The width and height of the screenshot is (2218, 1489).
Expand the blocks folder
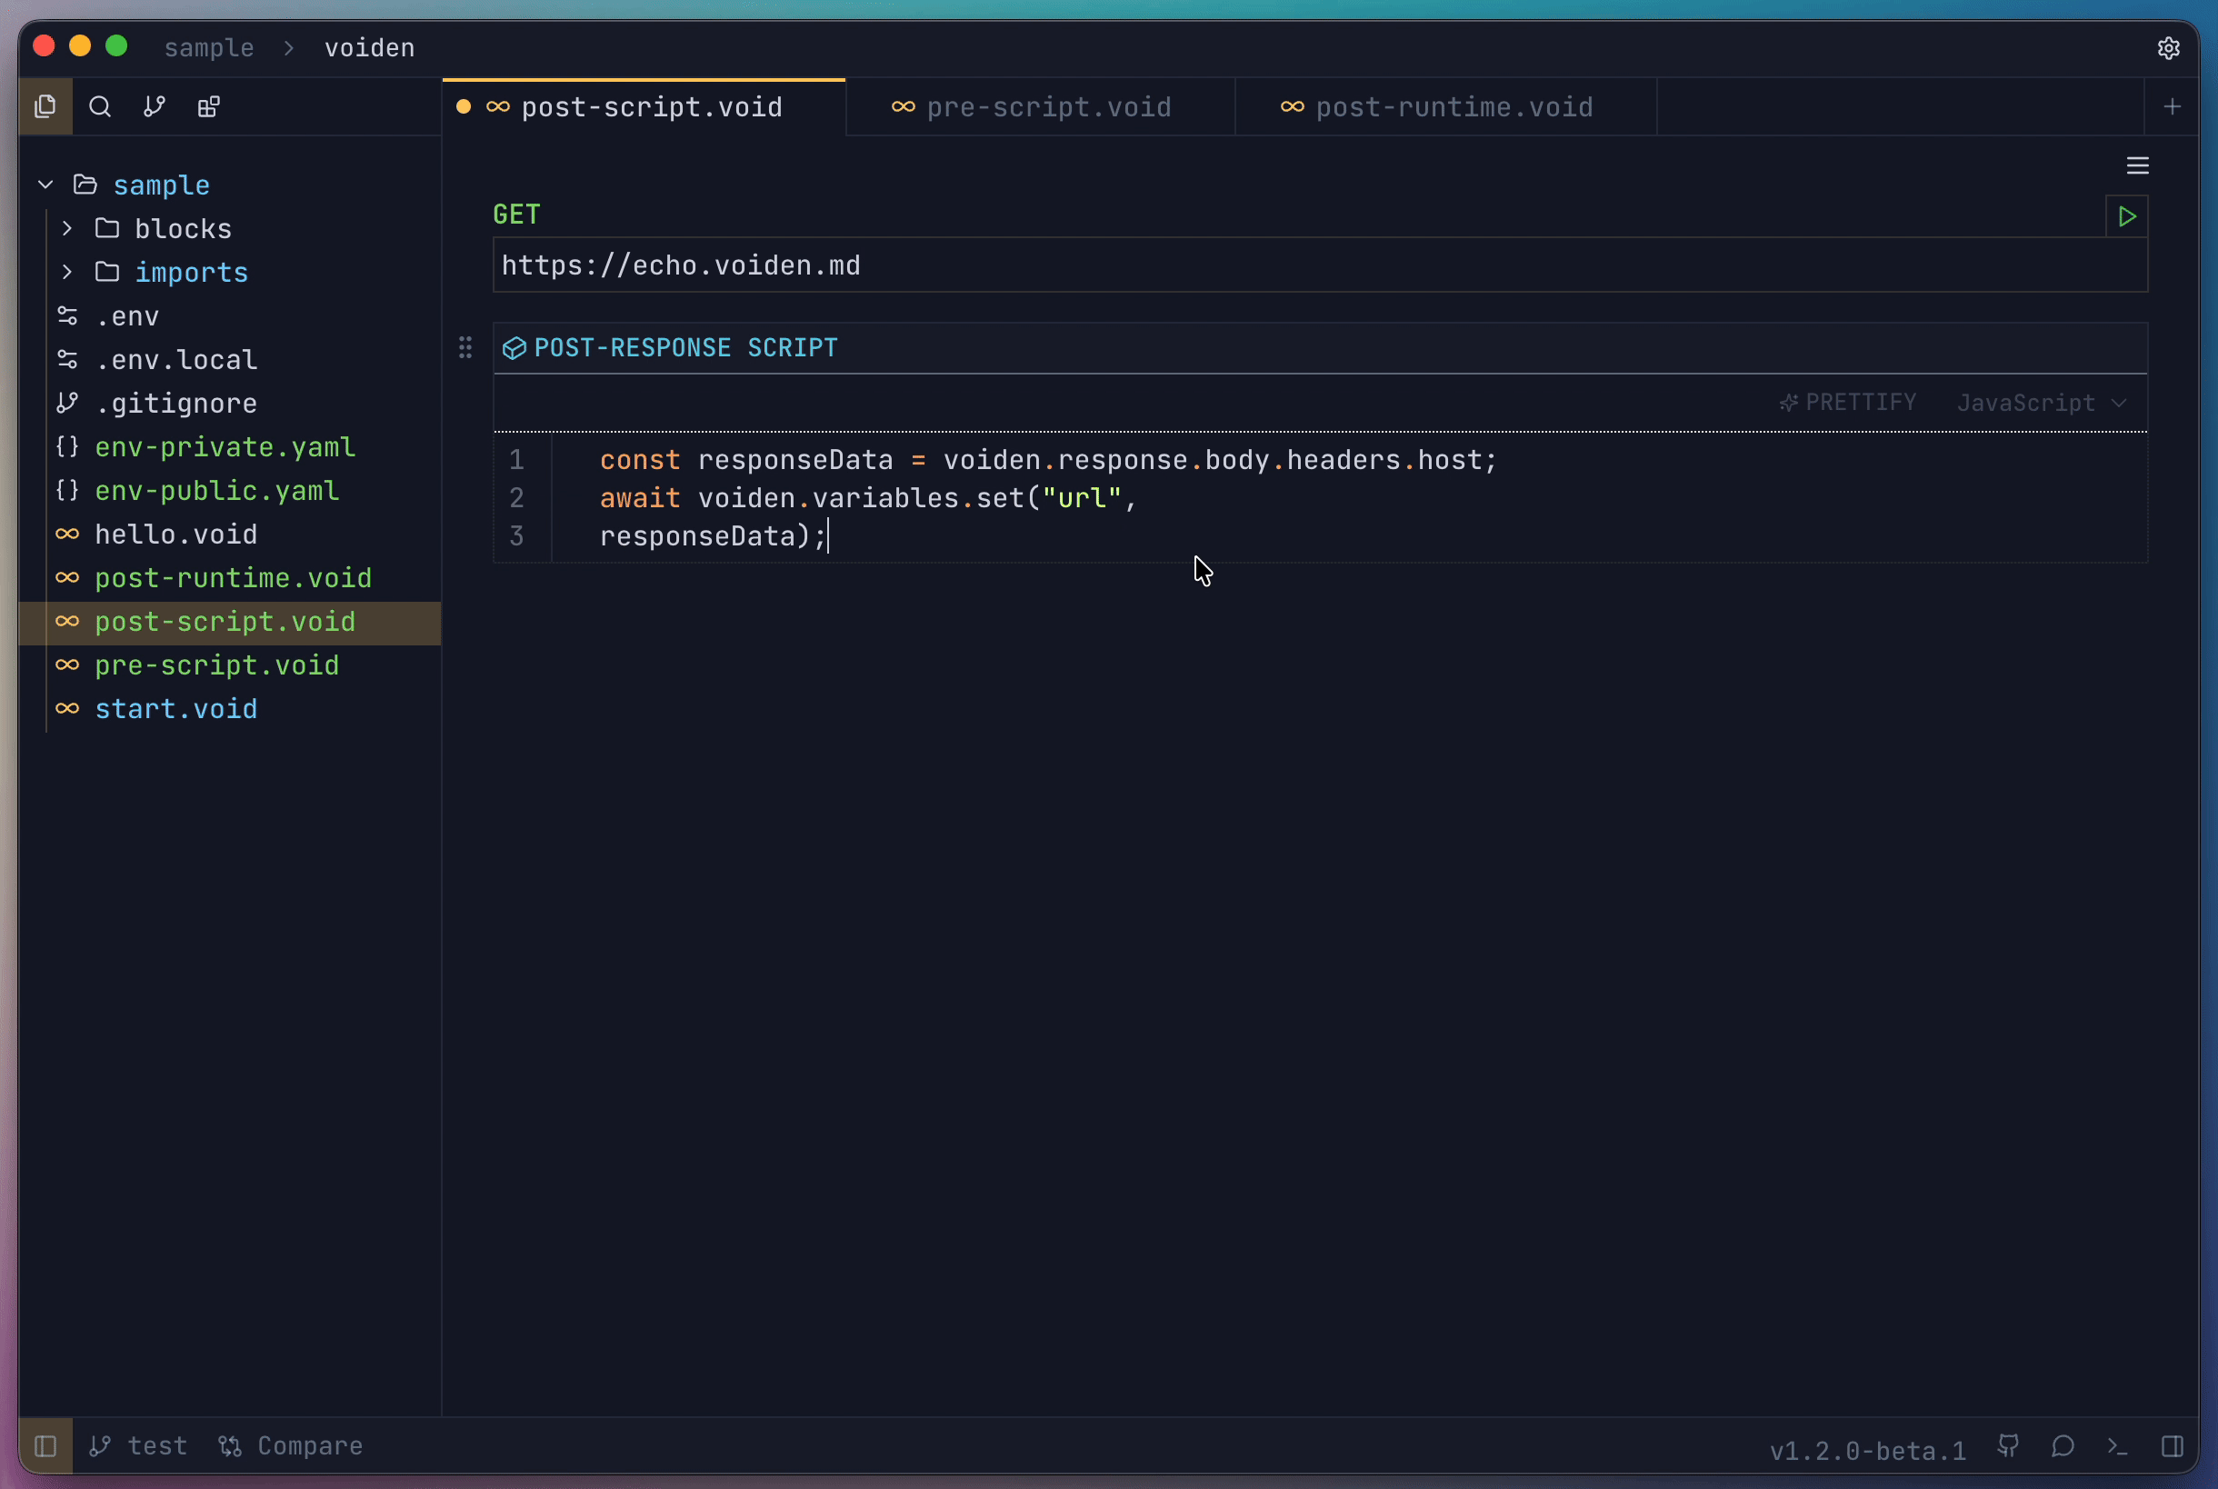click(183, 229)
